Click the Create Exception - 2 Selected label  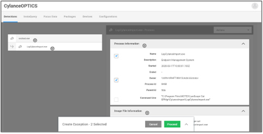(x=84, y=124)
